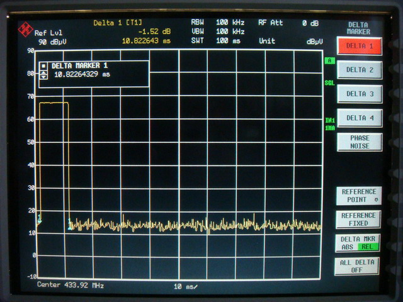Click the 10 ms/ time division label
Viewport: 403px width, 302px height.
[x=186, y=287]
